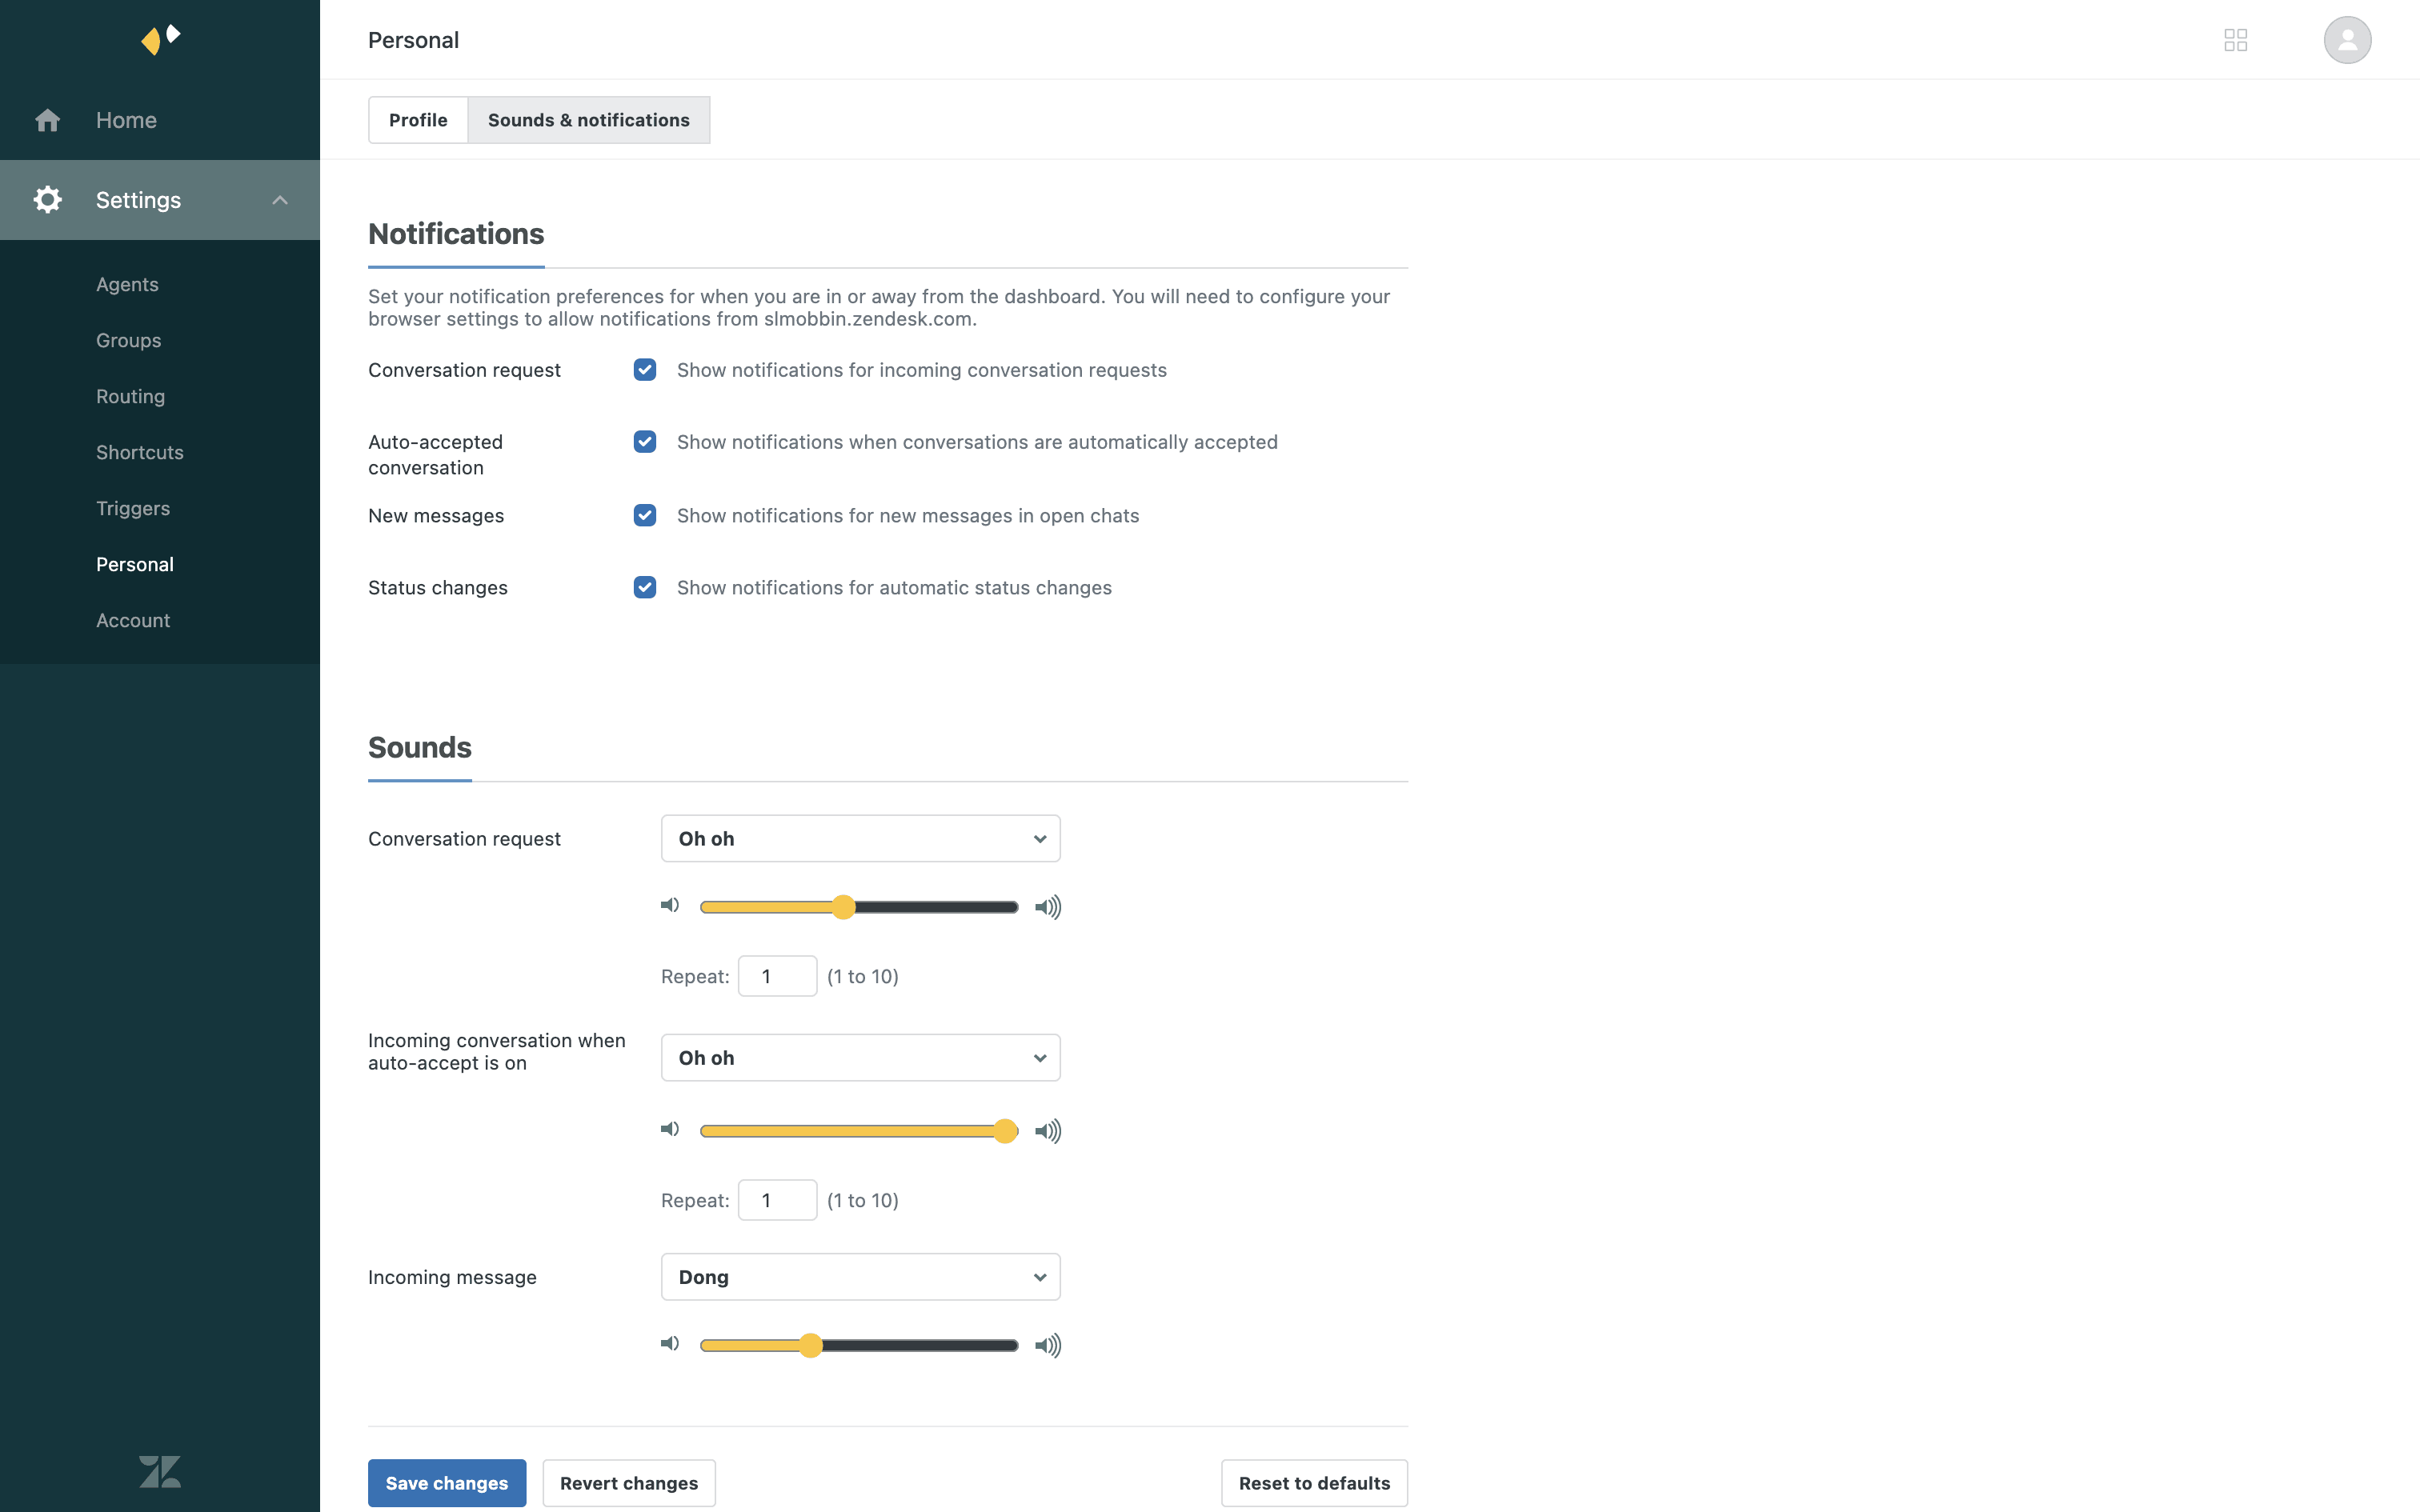Click the Zendesk logo at sidebar bottom

[160, 1471]
